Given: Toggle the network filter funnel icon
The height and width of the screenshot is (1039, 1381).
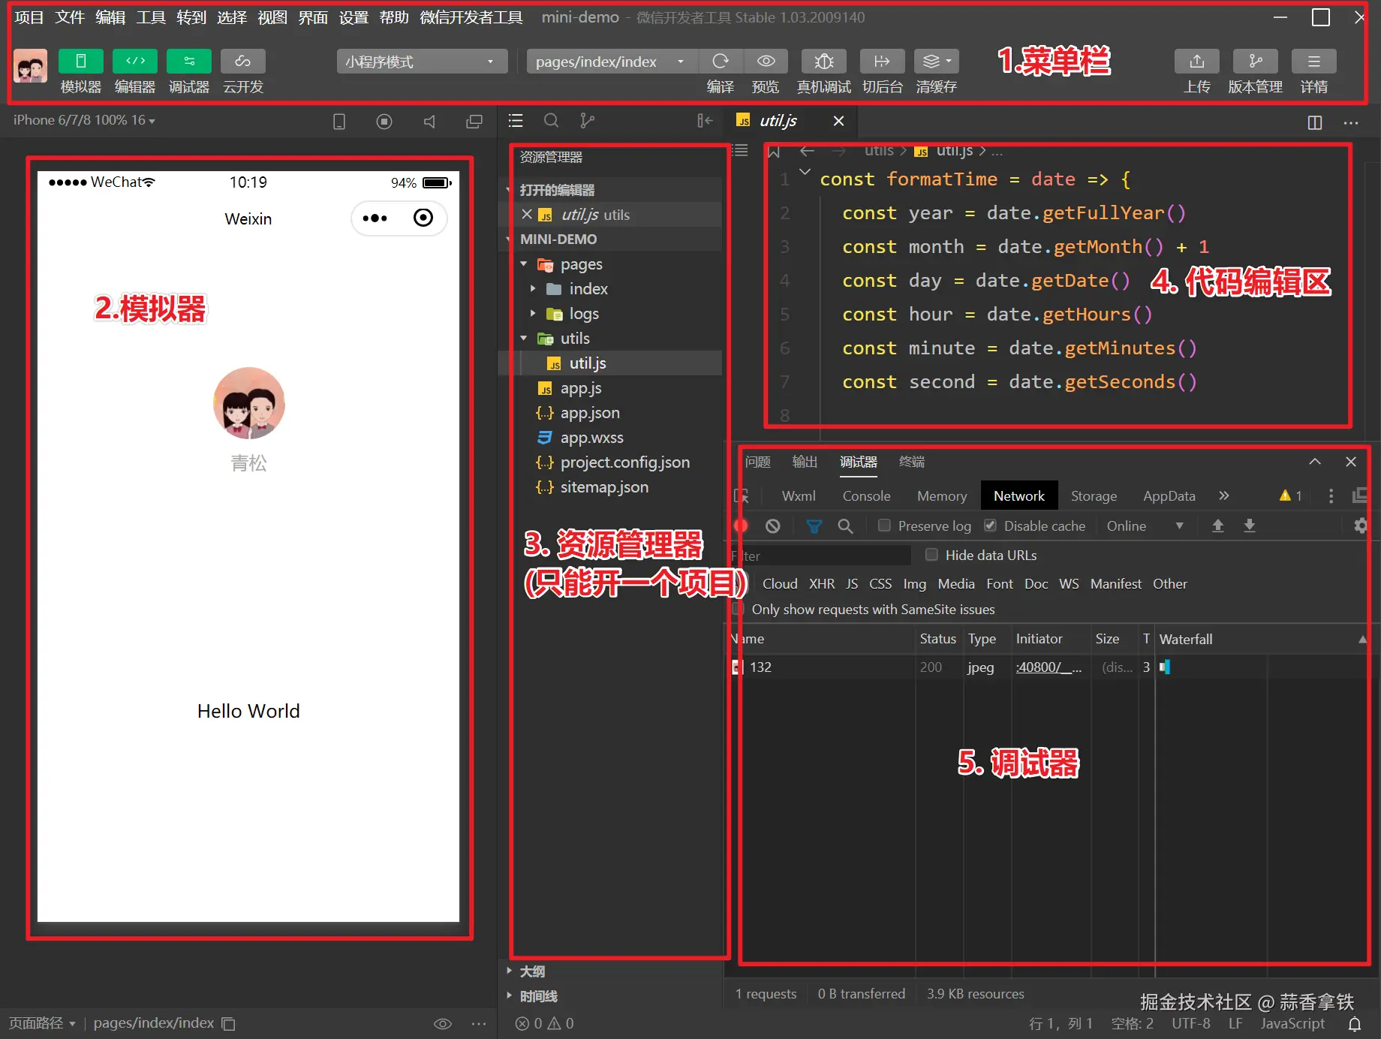Looking at the screenshot, I should coord(814,526).
